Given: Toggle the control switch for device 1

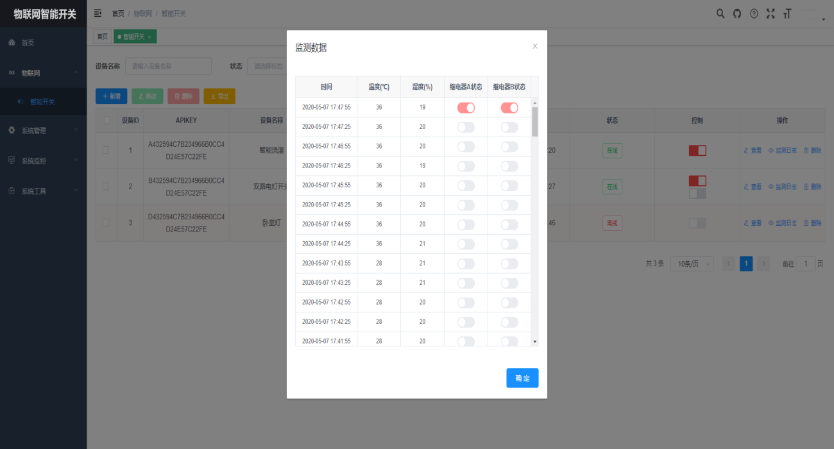Looking at the screenshot, I should (x=697, y=150).
